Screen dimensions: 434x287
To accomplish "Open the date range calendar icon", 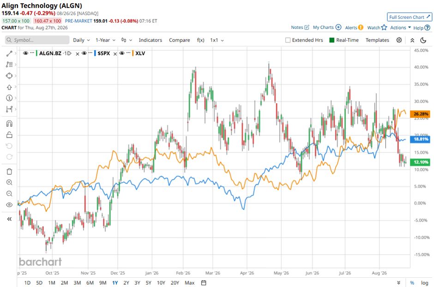I will [204, 282].
